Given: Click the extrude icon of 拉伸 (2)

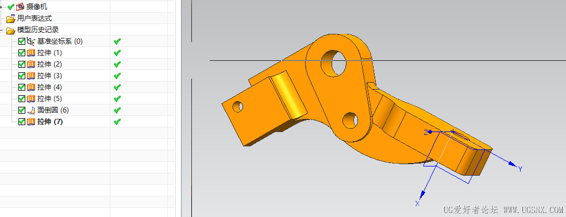Looking at the screenshot, I should (x=31, y=64).
